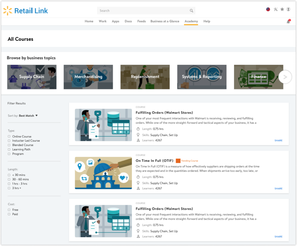297x246 pixels.
Task: Open the Feeds menu
Action: coord(141,21)
